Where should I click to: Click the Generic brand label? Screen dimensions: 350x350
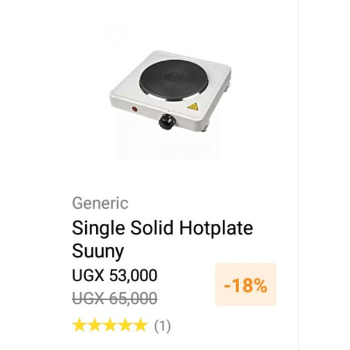pos(100,203)
